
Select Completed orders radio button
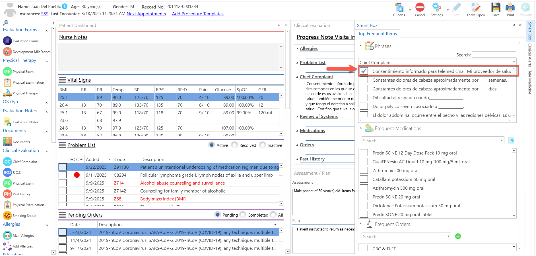pos(243,215)
